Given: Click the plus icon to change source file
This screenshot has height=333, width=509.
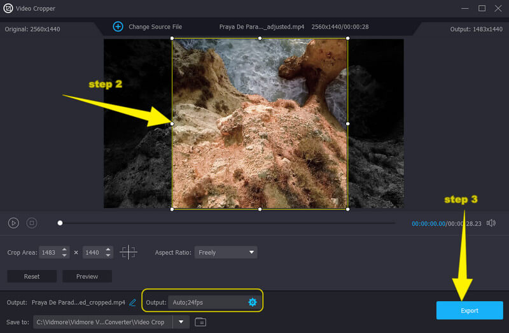Looking at the screenshot, I should [x=118, y=27].
